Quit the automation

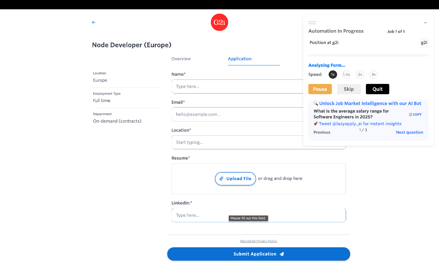click(378, 89)
